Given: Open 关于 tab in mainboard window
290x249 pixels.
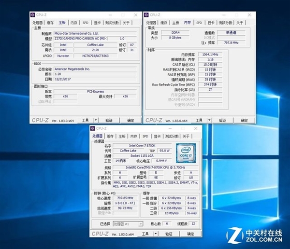Looking at the screenshot, I should point(126,23).
